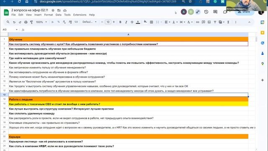Increase font size with plus button
This screenshot has height=151, width=268.
click(x=114, y=22)
